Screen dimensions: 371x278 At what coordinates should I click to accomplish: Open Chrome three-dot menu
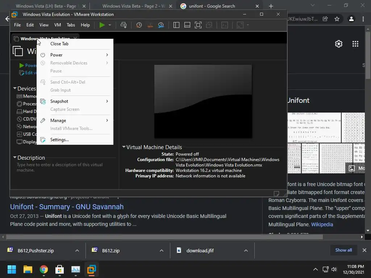tap(363, 19)
